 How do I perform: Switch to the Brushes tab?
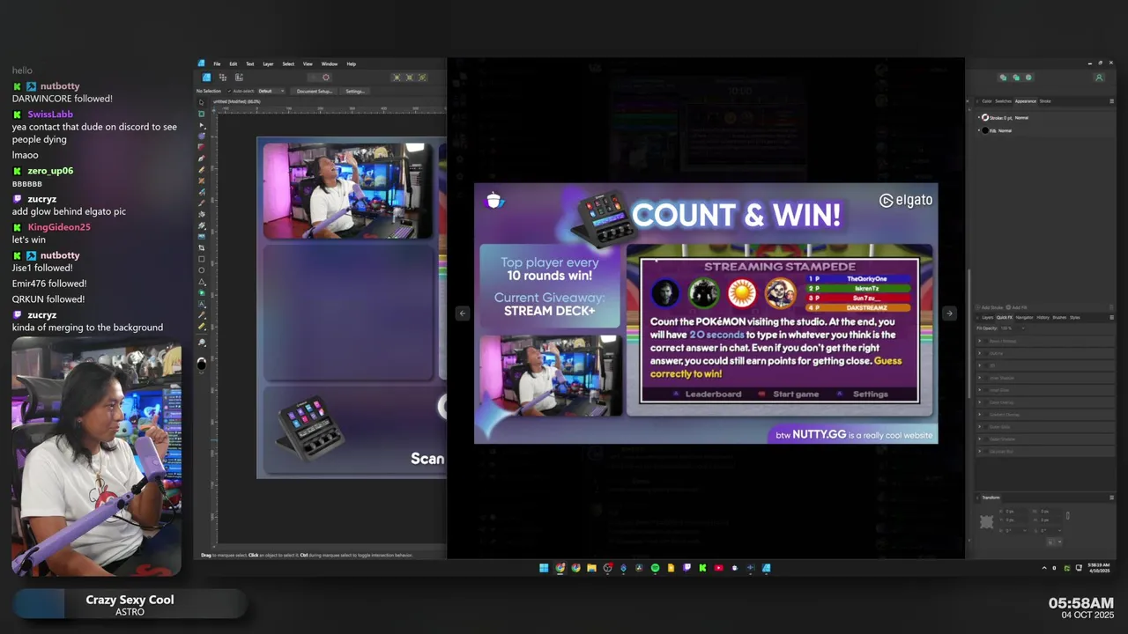(1059, 317)
